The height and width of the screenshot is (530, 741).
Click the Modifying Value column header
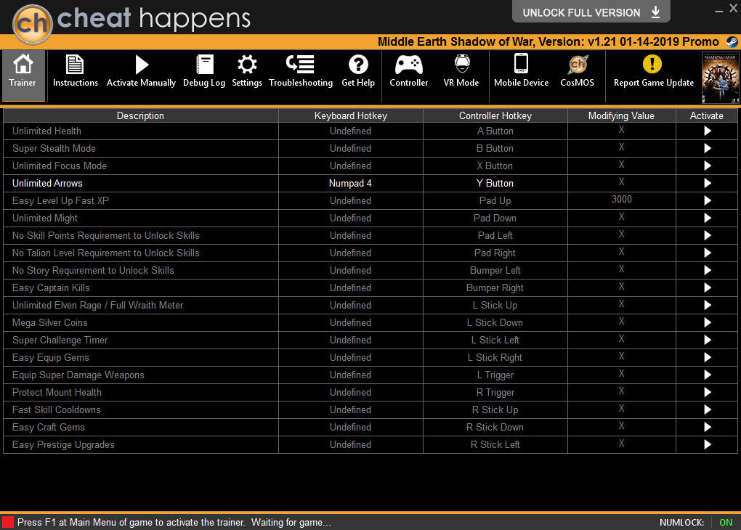pos(621,115)
